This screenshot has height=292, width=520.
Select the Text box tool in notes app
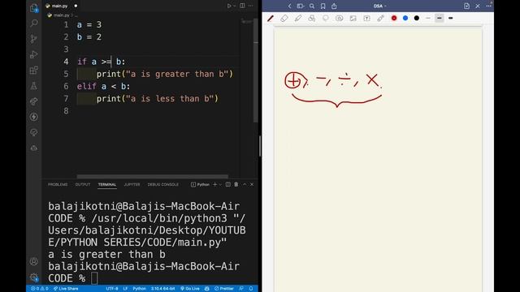click(366, 18)
